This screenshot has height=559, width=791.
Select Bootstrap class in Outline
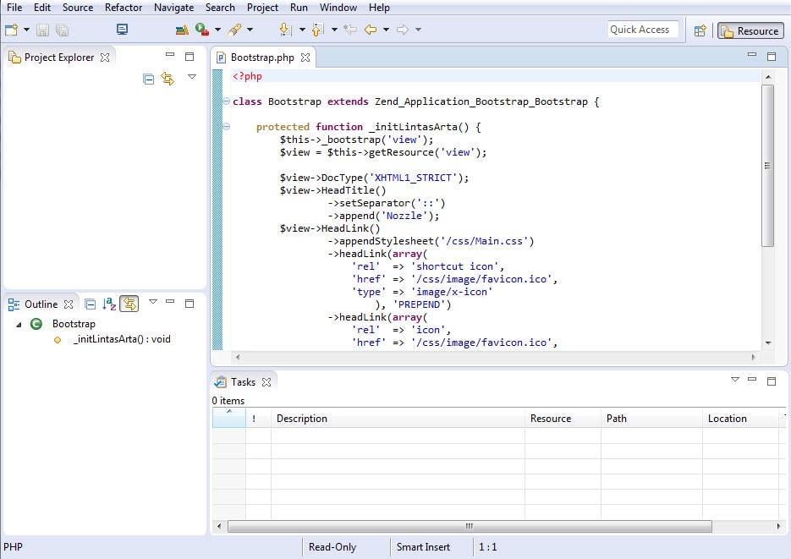click(74, 324)
